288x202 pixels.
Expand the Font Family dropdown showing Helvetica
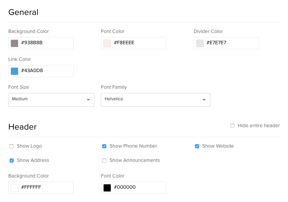(155, 100)
